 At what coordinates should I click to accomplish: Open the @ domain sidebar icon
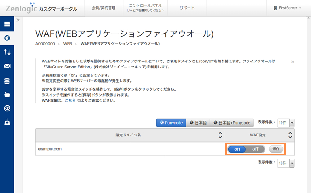[x=7, y=108]
